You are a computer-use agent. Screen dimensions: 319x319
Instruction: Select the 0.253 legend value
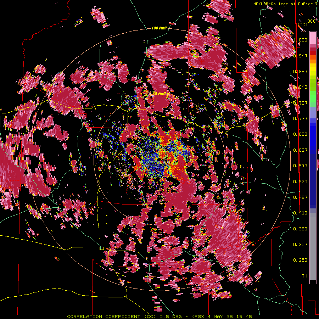(x=300, y=260)
